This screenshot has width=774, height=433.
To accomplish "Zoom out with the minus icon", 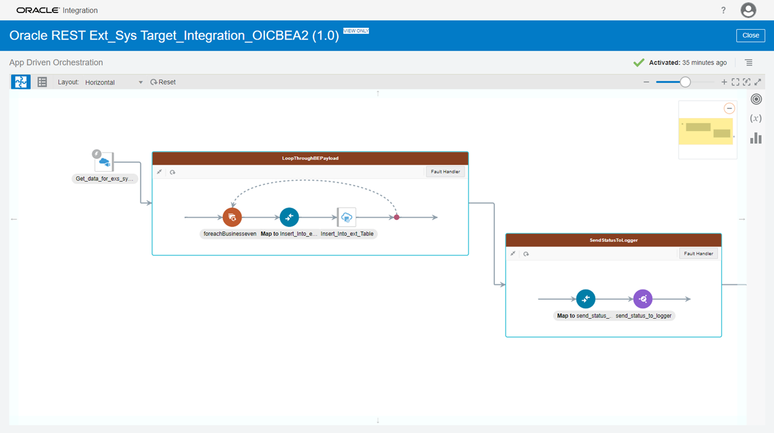I will [647, 82].
